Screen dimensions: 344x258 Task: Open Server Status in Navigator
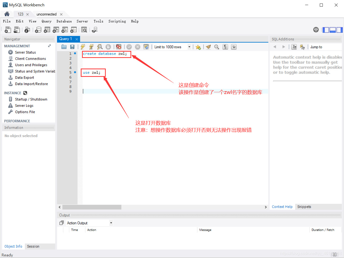[25, 52]
